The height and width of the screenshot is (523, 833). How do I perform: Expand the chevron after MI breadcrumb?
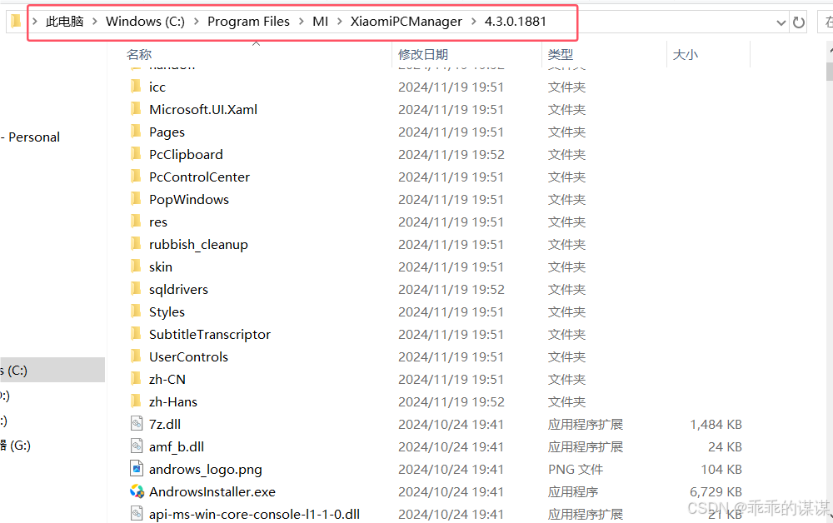(x=339, y=22)
